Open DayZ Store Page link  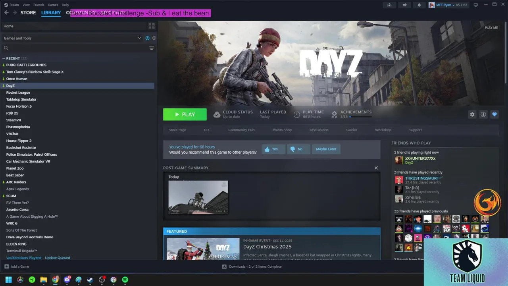(177, 130)
